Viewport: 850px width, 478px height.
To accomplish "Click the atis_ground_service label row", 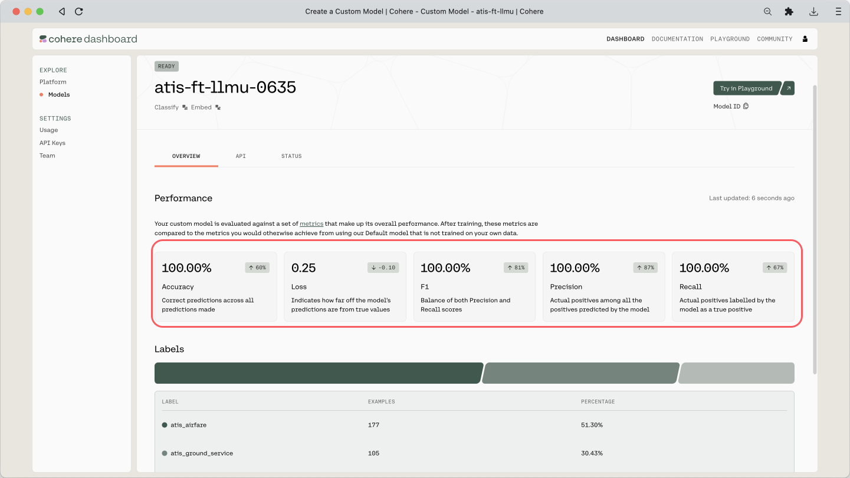I will [474, 453].
